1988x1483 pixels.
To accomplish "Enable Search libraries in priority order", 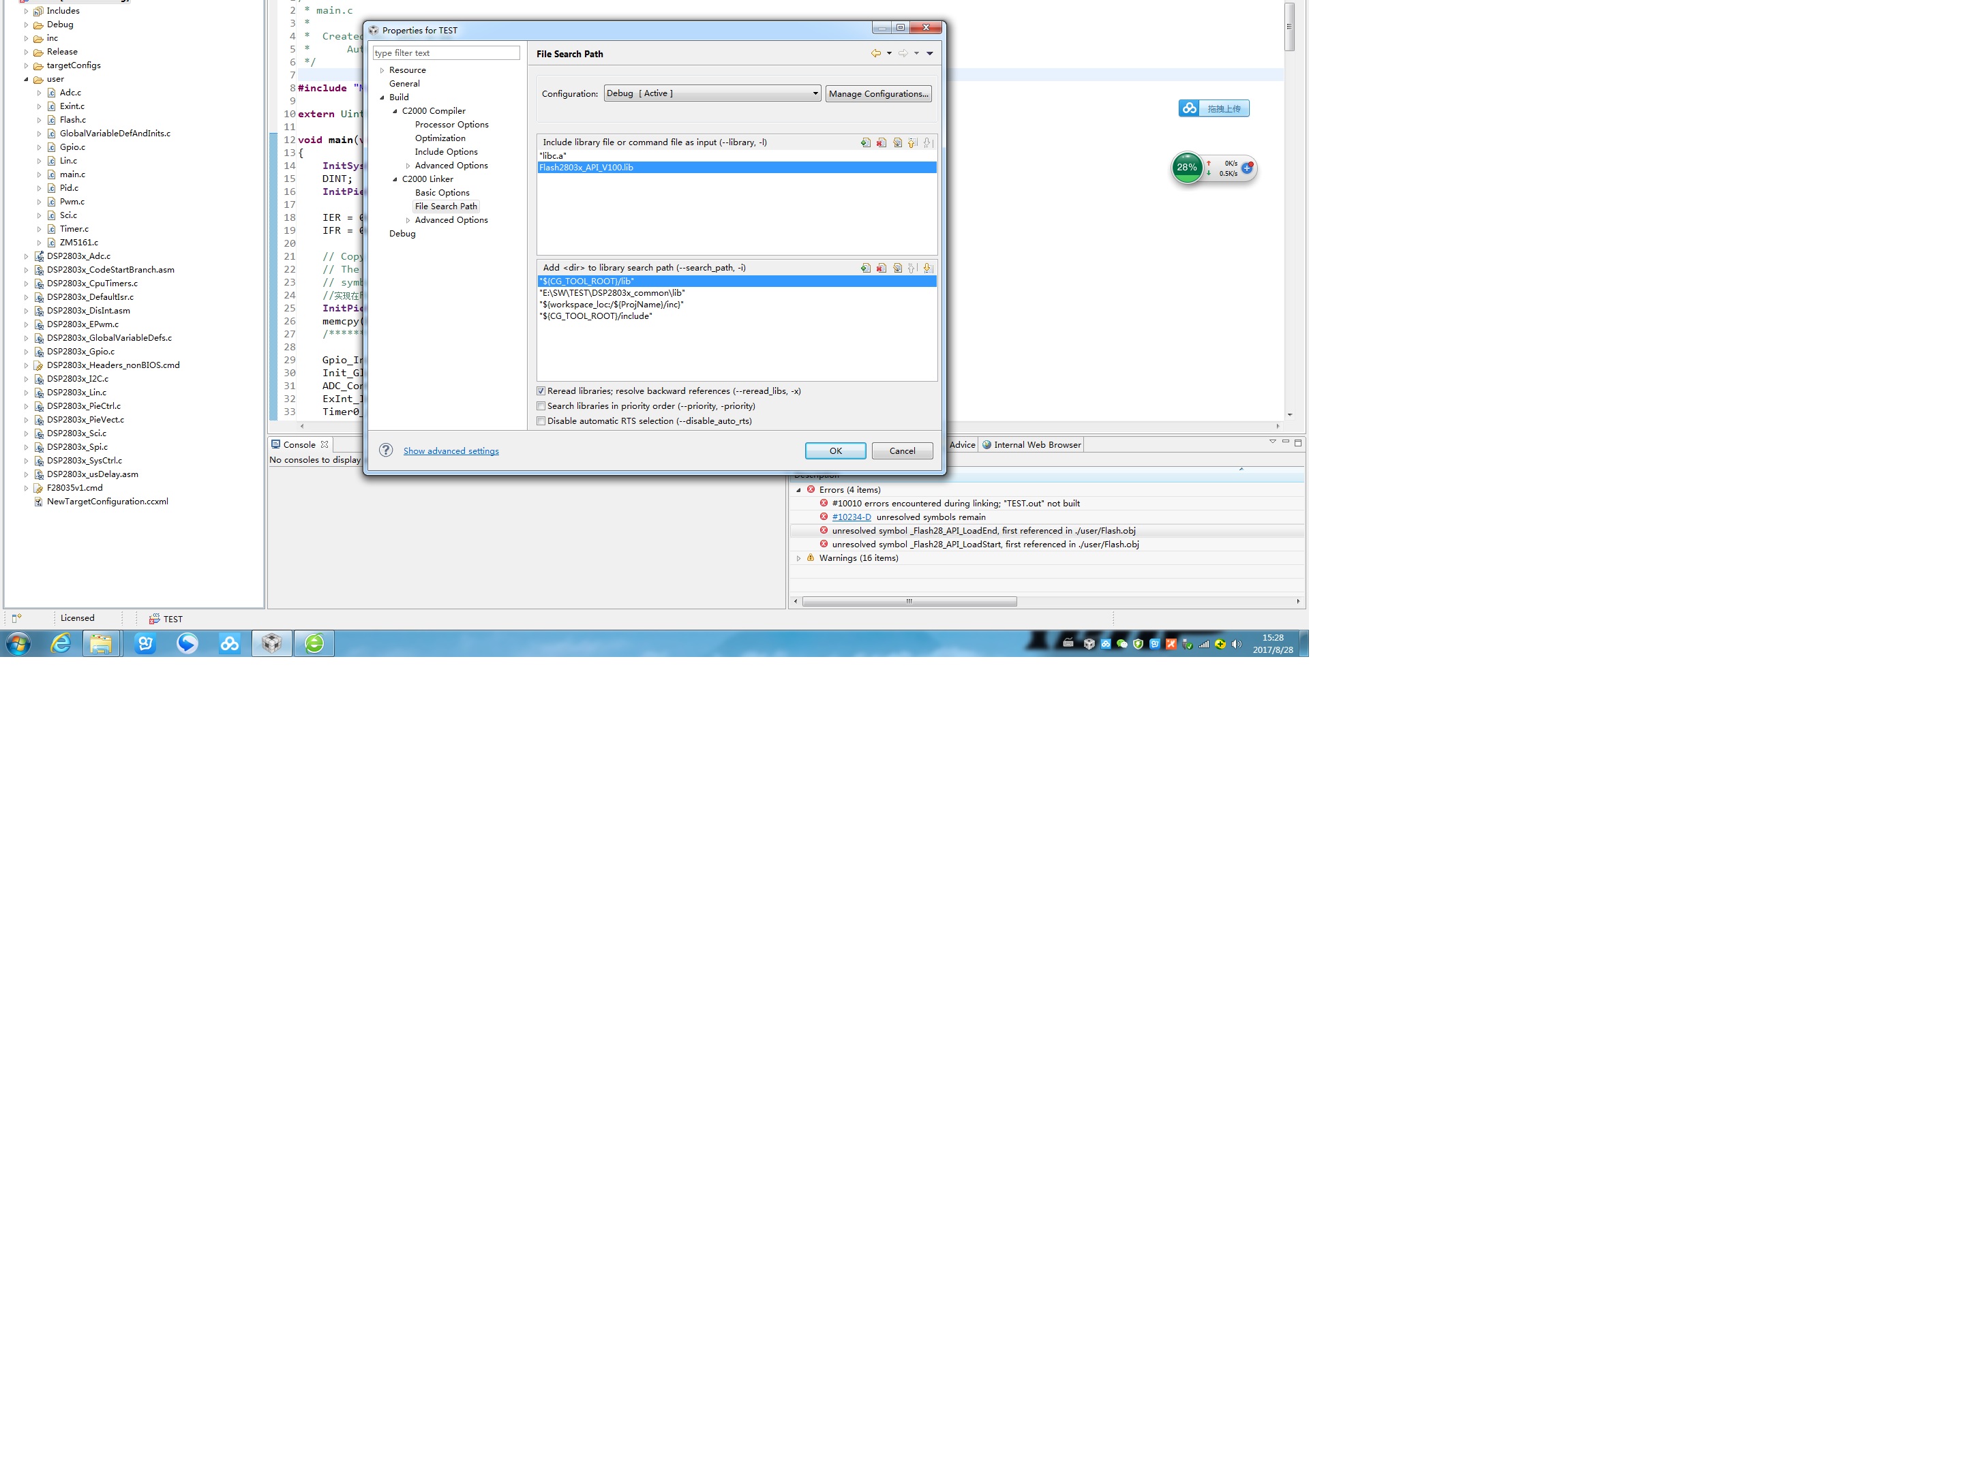I will pyautogui.click(x=541, y=406).
